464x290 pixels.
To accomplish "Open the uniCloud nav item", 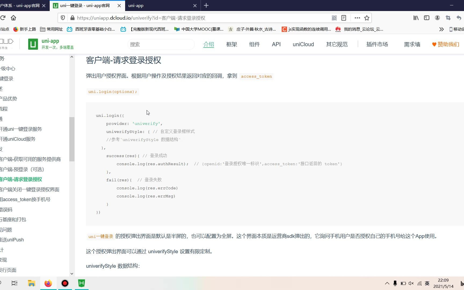I will click(303, 44).
